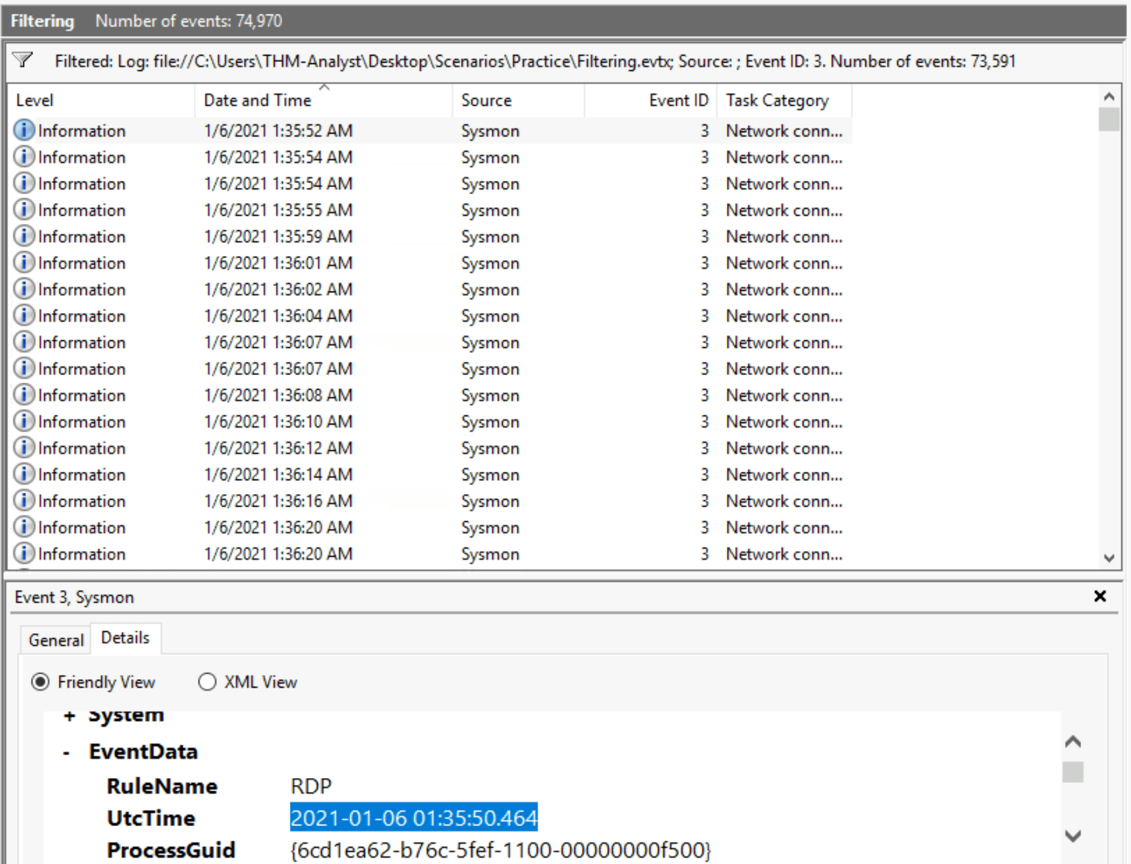Click the UtcTime field label
This screenshot has width=1131, height=864.
pos(151,818)
